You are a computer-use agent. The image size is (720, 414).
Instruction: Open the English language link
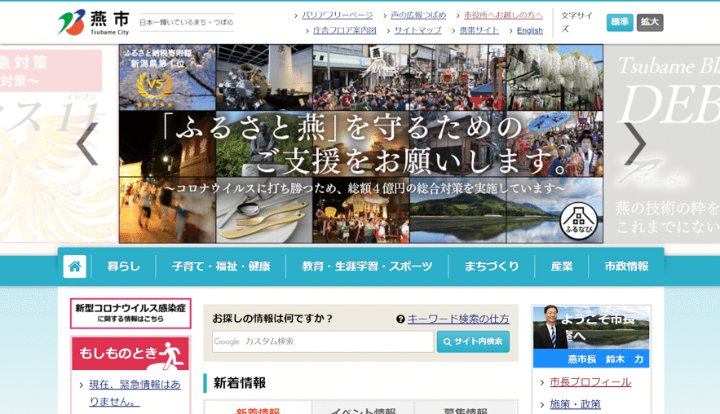529,31
